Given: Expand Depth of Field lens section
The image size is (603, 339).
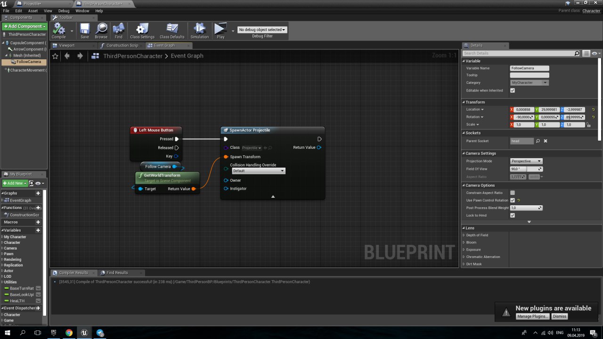Looking at the screenshot, I should (x=464, y=235).
